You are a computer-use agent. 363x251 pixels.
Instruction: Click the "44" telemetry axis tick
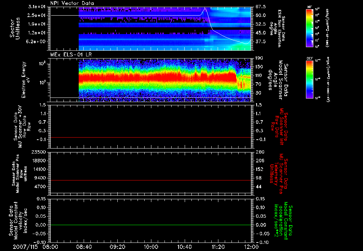[258, 186]
